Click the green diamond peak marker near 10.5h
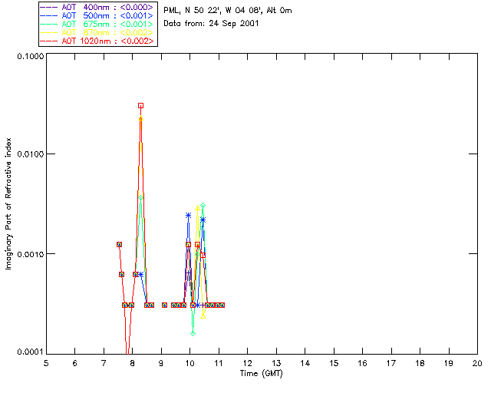The width and height of the screenshot is (491, 393). click(203, 206)
